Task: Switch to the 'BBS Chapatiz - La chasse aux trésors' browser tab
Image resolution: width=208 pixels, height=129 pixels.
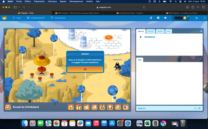Action: coord(182,13)
